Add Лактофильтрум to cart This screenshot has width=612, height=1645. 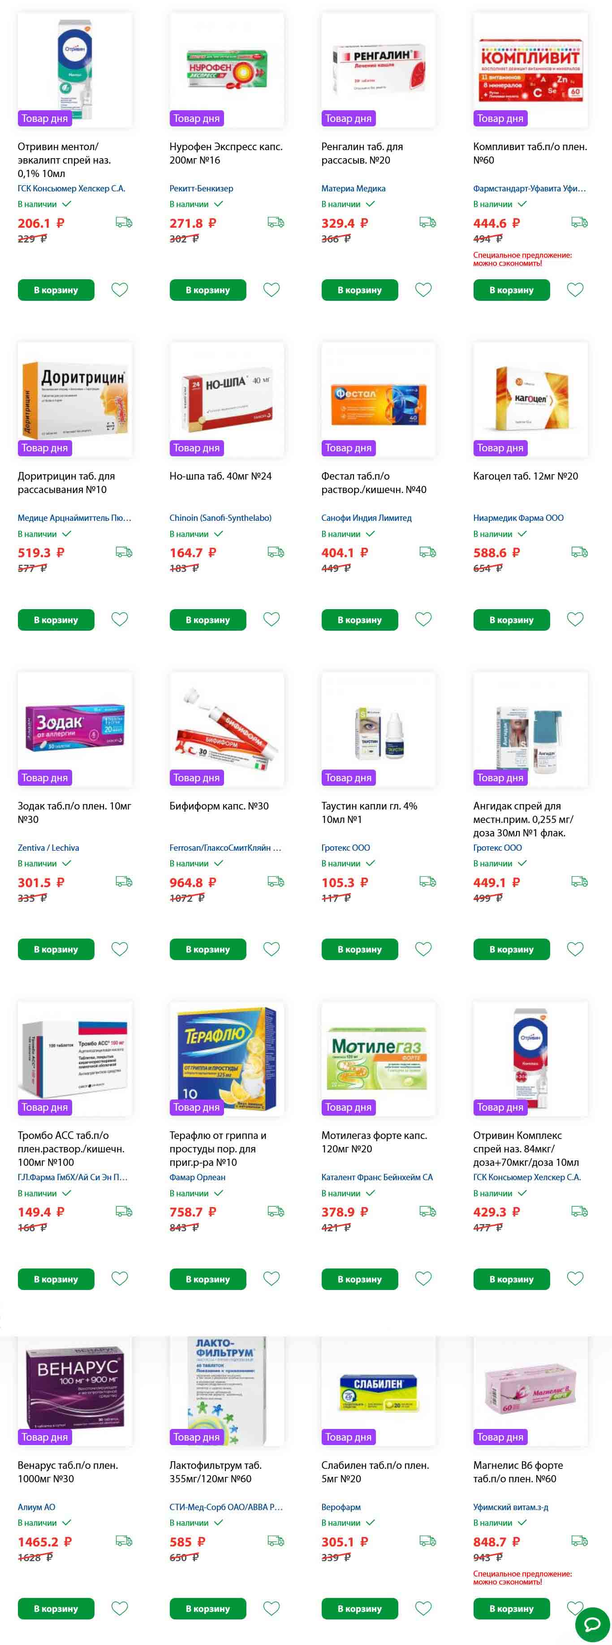[x=208, y=1609]
